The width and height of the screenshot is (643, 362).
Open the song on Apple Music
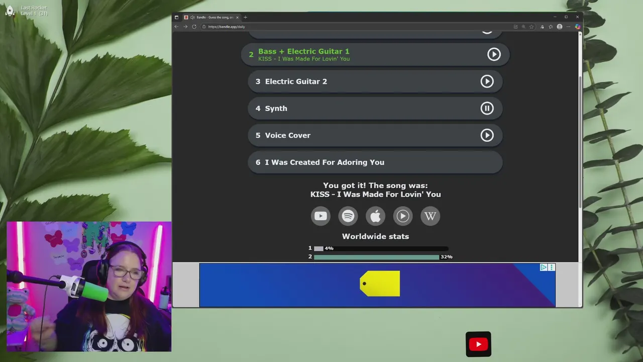(375, 216)
